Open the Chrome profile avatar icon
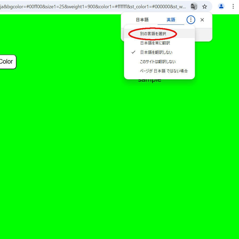239x239 pixels. pos(221,6)
